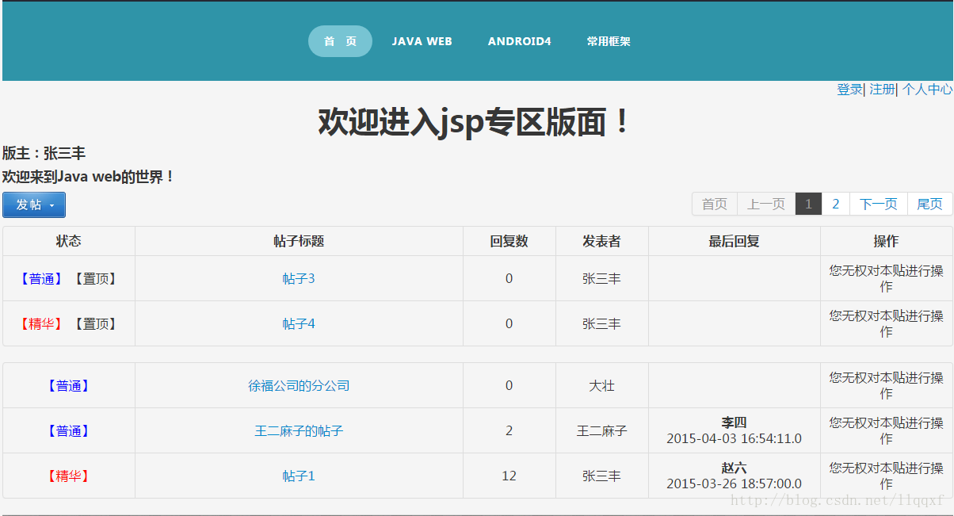Jump to 尾页 last page

[929, 204]
